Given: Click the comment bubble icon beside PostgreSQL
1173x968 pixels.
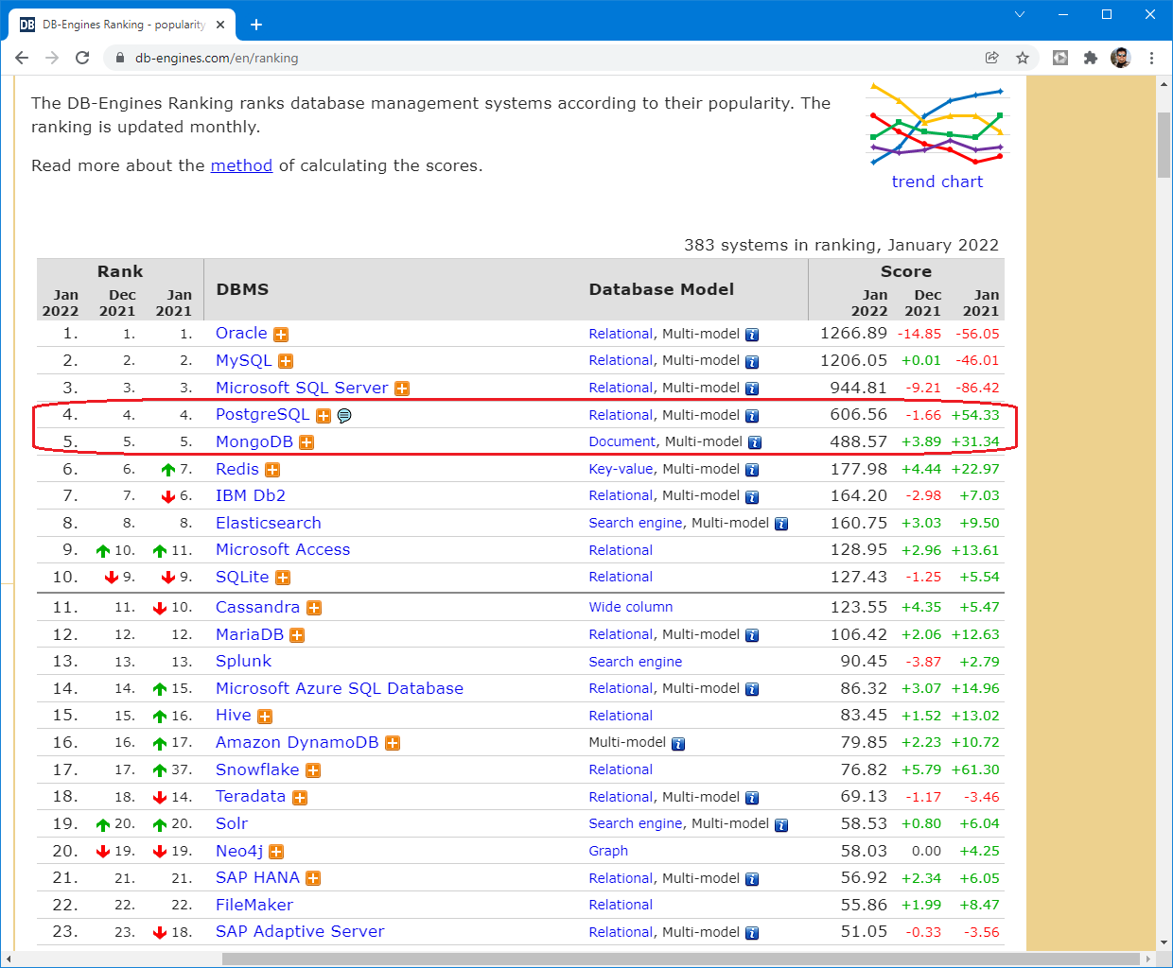Looking at the screenshot, I should pos(344,416).
